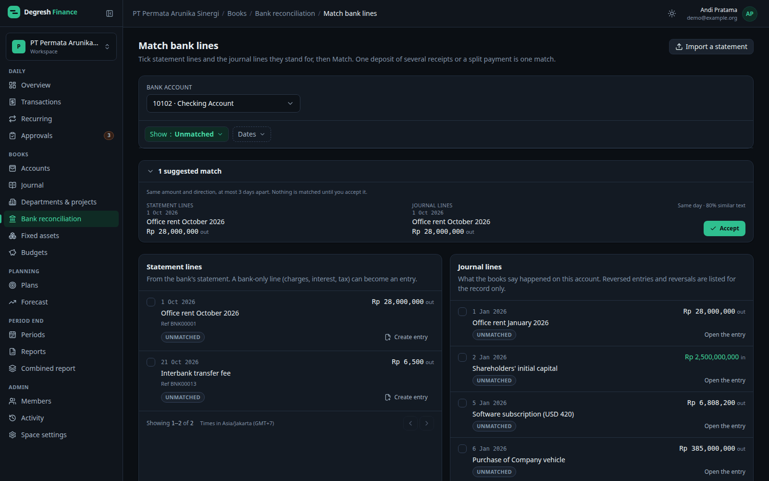Image resolution: width=769 pixels, height=481 pixels.
Task: Accept the suggested match
Action: [724, 228]
